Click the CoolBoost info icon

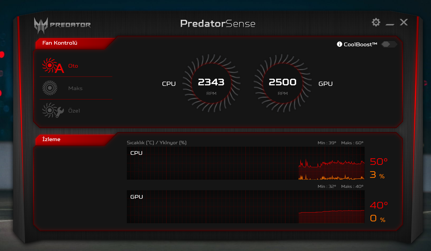340,44
